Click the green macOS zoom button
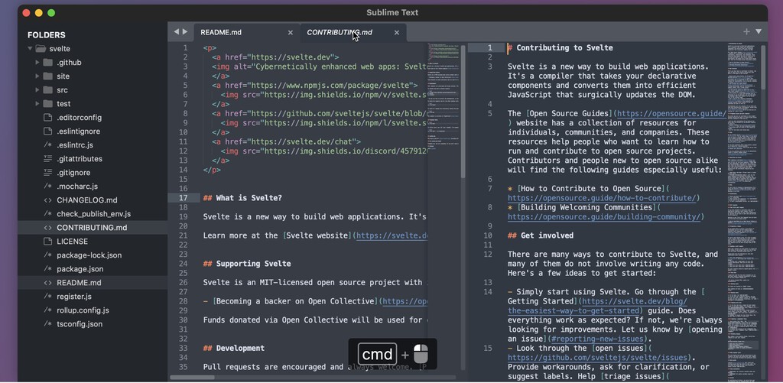The width and height of the screenshot is (783, 383). pyautogui.click(x=51, y=12)
